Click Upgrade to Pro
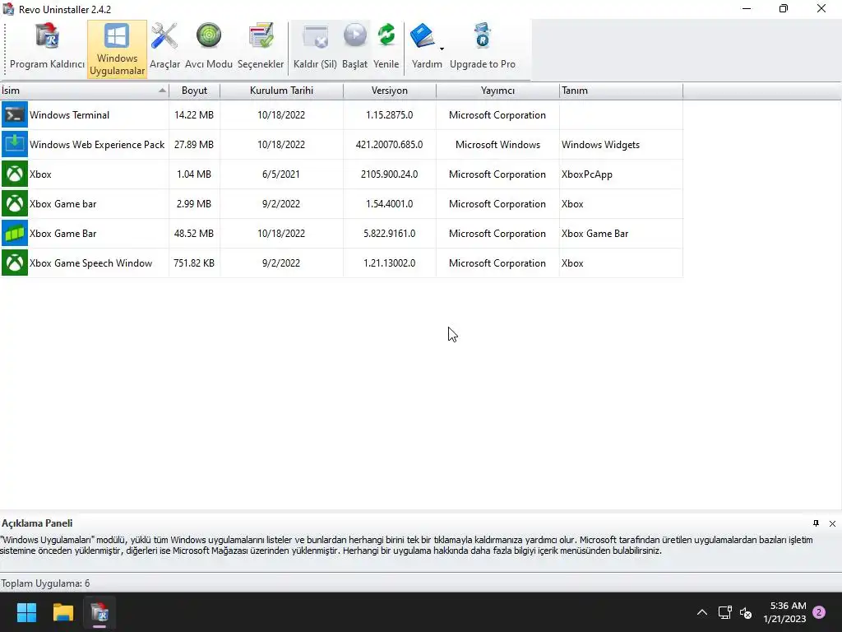Viewport: 842px width, 632px height. click(482, 49)
